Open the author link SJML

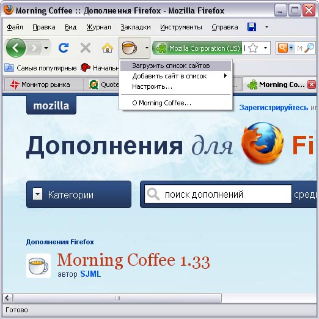tap(90, 274)
